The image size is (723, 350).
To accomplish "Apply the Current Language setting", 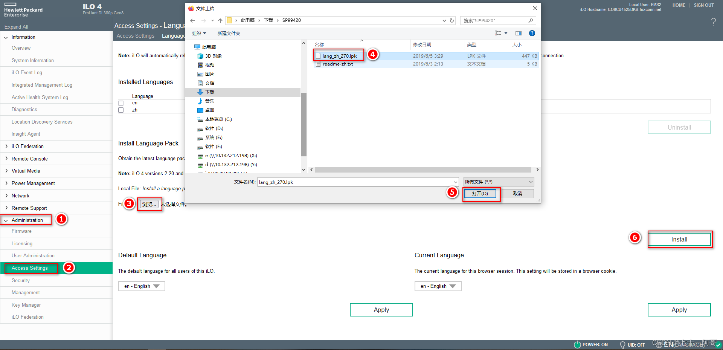I will tap(679, 310).
